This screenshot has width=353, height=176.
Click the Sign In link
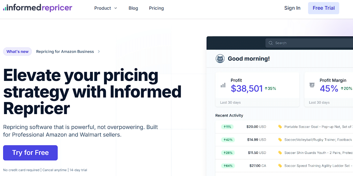[292, 8]
